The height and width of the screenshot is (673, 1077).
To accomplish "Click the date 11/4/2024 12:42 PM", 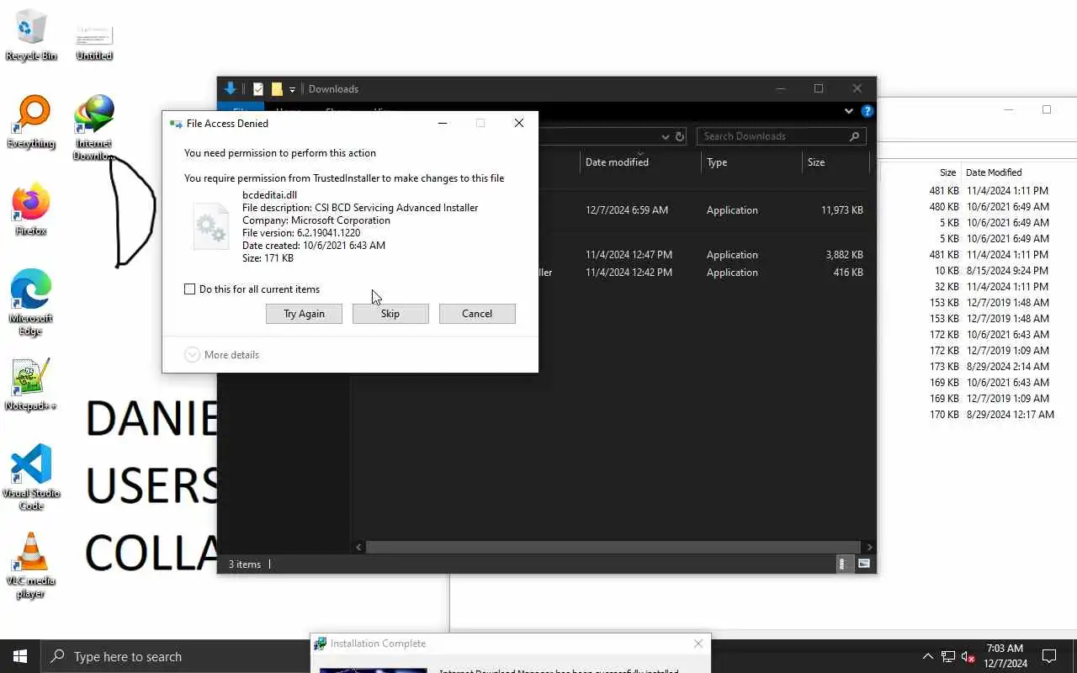I will point(629,273).
